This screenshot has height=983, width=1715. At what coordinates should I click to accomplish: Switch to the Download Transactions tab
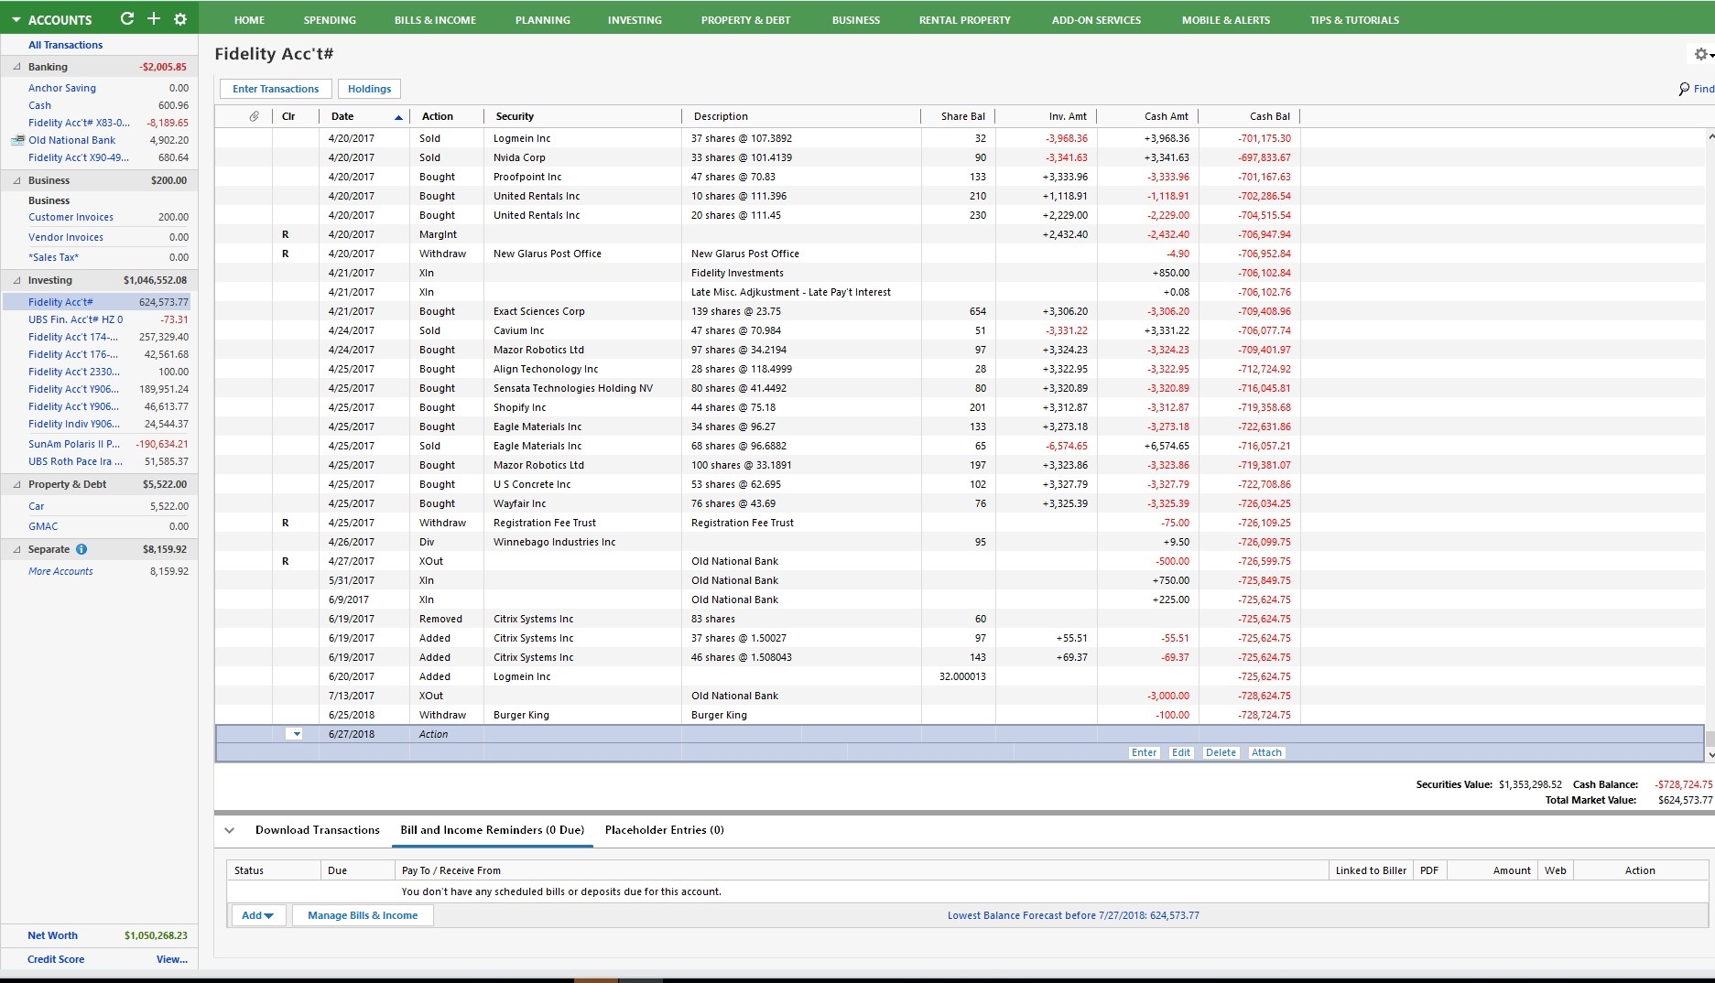coord(317,830)
